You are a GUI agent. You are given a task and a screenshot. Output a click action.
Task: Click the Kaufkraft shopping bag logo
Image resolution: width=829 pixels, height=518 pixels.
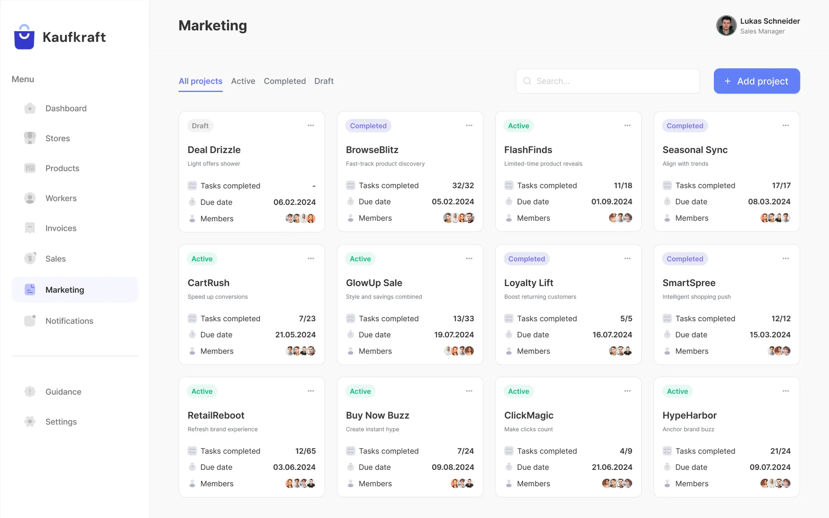tap(24, 37)
